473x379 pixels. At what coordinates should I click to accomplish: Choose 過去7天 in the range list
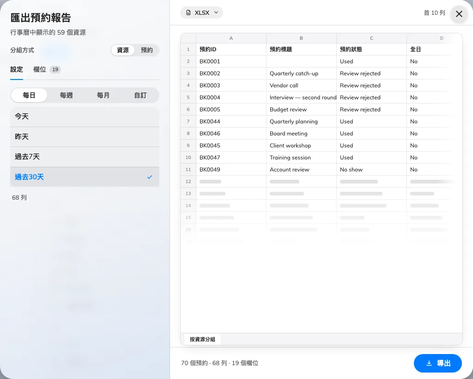tap(85, 157)
